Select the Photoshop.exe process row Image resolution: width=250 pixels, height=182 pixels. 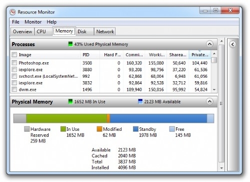click(x=110, y=63)
